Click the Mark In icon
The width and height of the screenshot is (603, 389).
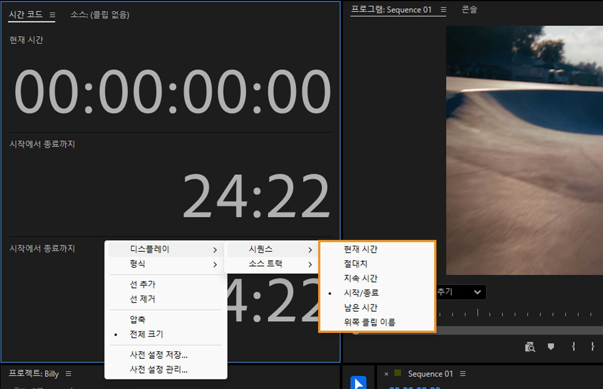[x=572, y=347]
